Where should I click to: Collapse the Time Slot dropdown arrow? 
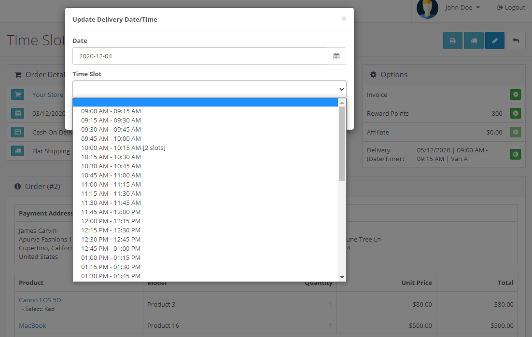(341, 89)
